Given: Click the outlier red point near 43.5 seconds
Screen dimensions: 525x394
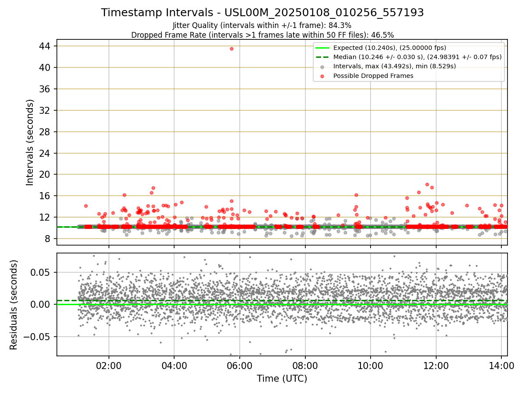Looking at the screenshot, I should point(231,49).
